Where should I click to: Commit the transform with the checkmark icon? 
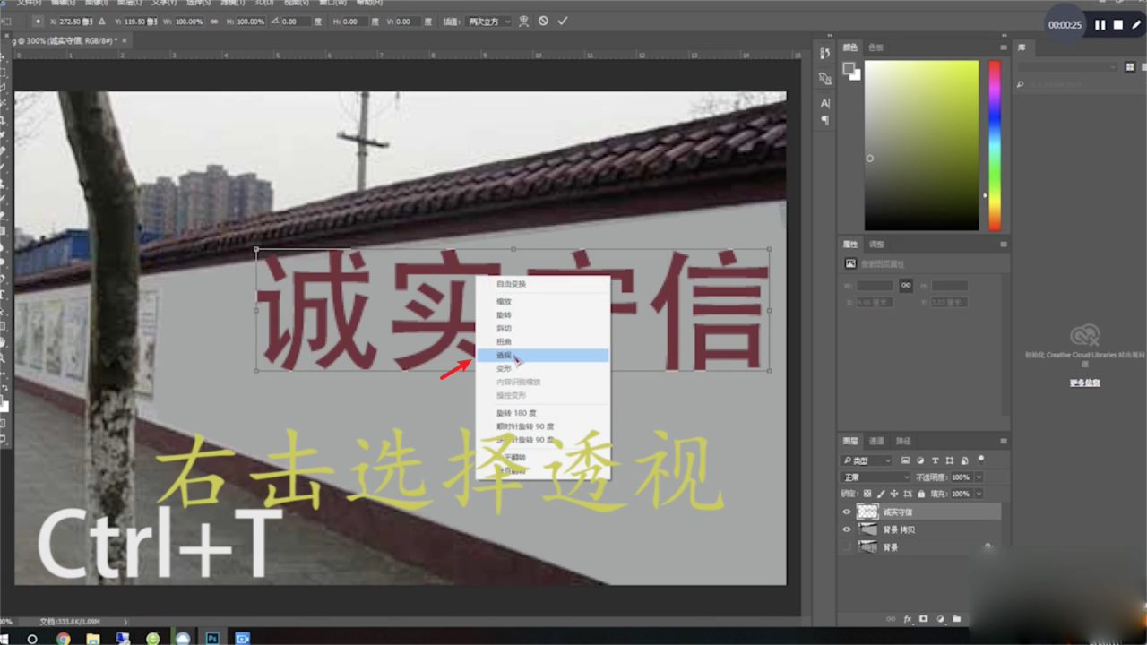[562, 21]
